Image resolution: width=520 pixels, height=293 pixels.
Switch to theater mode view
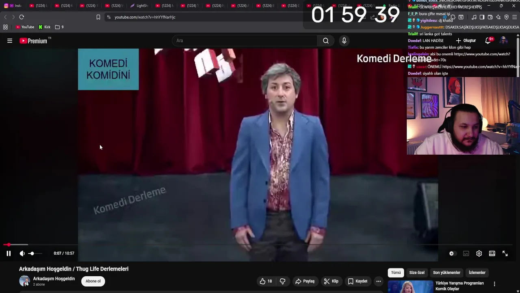pyautogui.click(x=492, y=254)
